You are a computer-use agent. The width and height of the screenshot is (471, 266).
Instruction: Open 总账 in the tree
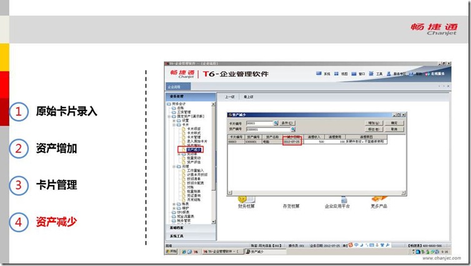tap(178, 108)
